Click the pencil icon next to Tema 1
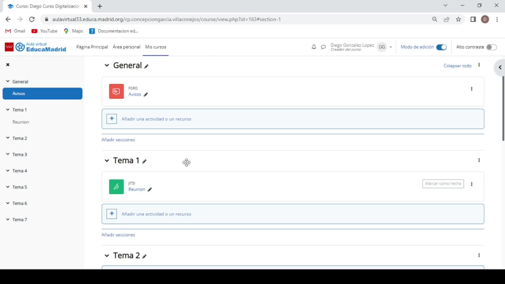 144,161
